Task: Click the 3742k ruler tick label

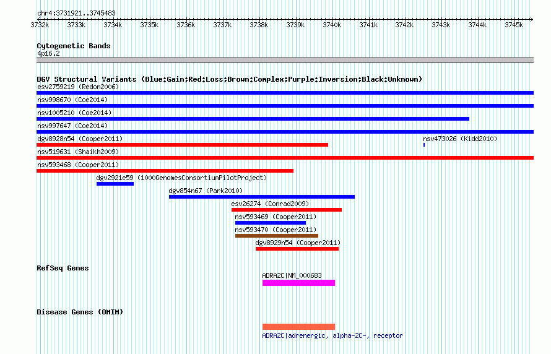Action: pyautogui.click(x=404, y=25)
